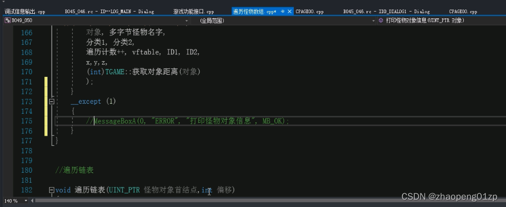The width and height of the screenshot is (506, 207).
Task: Click the closing ); on line 171
Action: [x=89, y=82]
